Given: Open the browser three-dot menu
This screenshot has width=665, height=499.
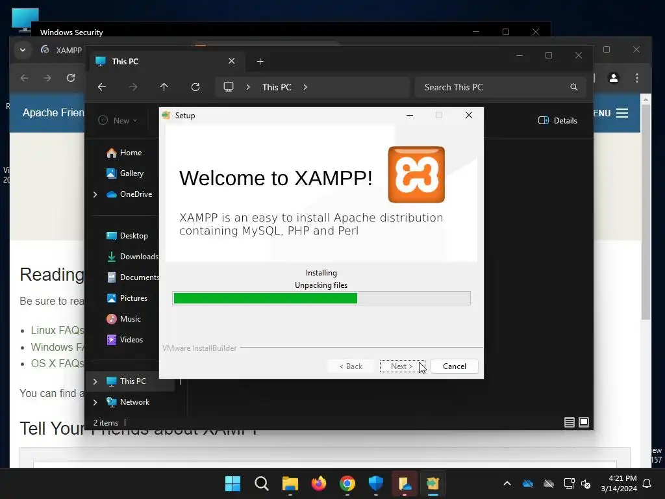Looking at the screenshot, I should point(637,78).
